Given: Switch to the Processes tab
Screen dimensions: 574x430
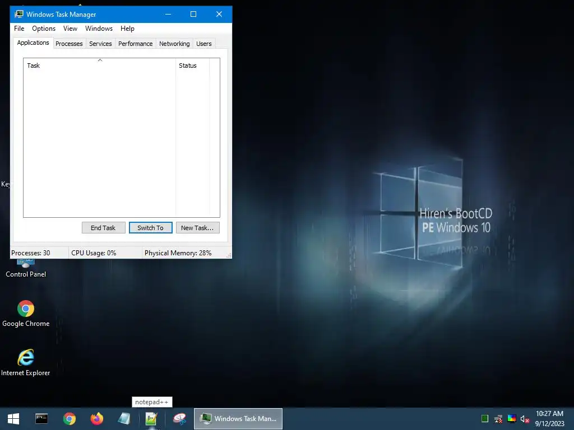Looking at the screenshot, I should [69, 44].
